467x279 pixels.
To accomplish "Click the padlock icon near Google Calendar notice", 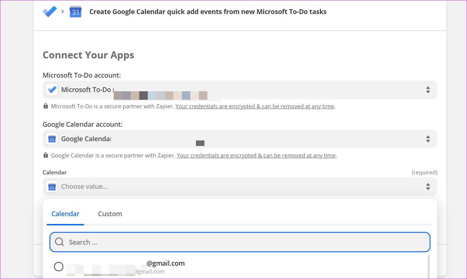I will (x=46, y=155).
